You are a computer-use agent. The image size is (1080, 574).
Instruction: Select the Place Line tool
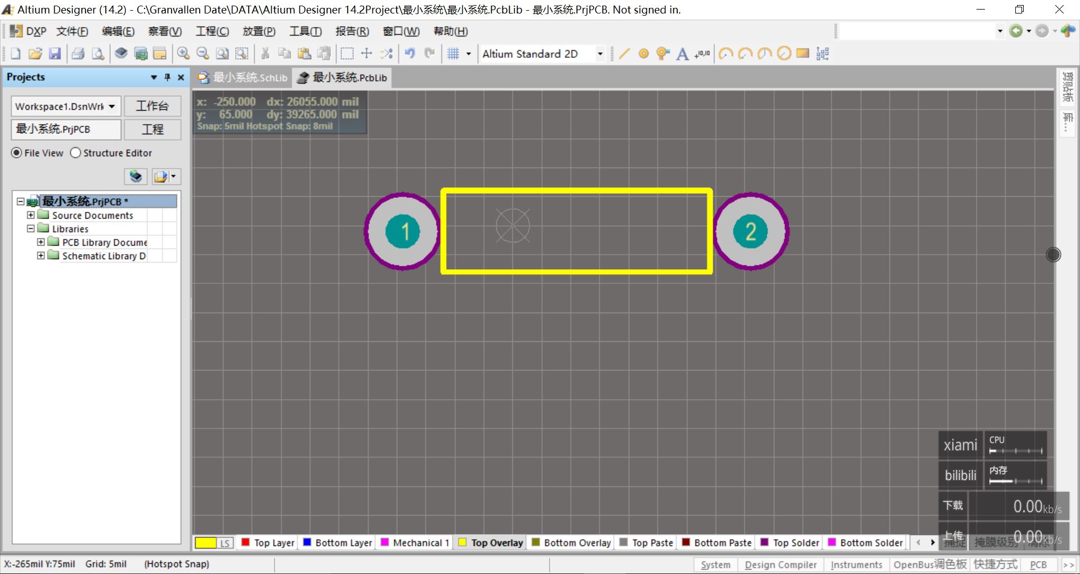point(624,53)
